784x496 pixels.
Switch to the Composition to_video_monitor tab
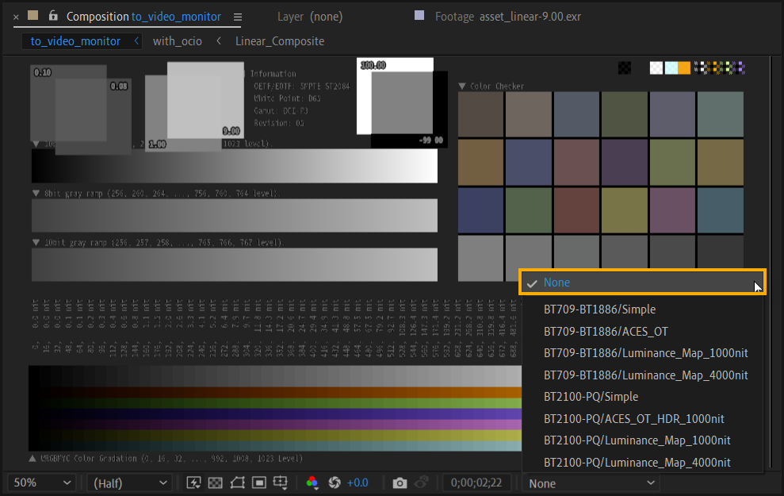[143, 17]
